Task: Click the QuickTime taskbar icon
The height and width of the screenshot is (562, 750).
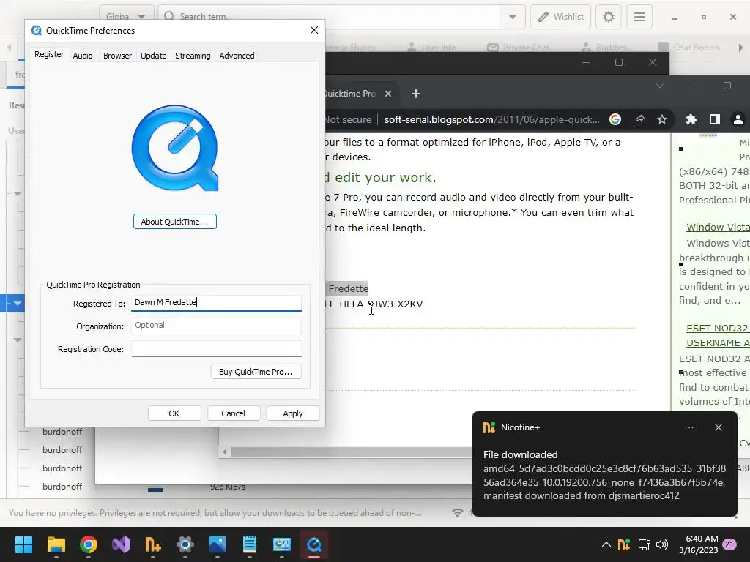Action: (x=314, y=544)
